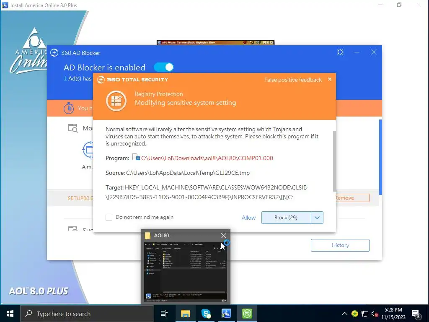
Task: Click the America Online triangle logo
Action: coord(34,39)
